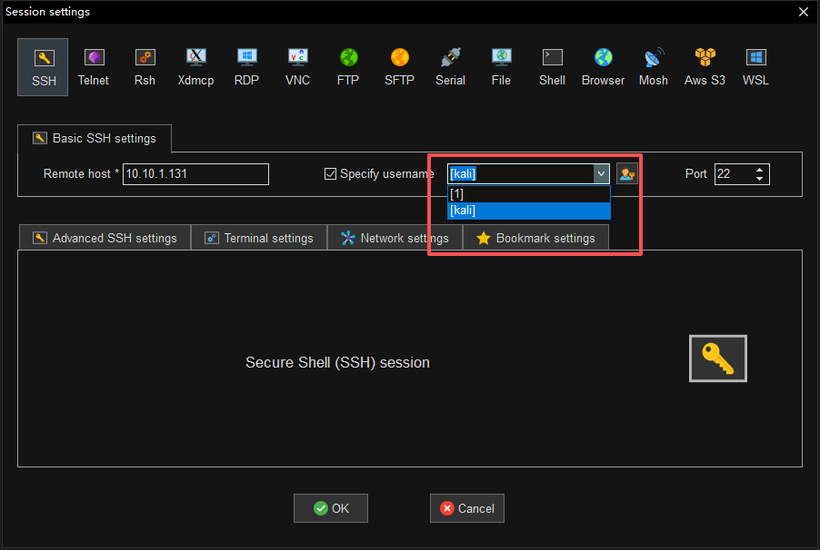Select the RDP session type

(x=246, y=67)
